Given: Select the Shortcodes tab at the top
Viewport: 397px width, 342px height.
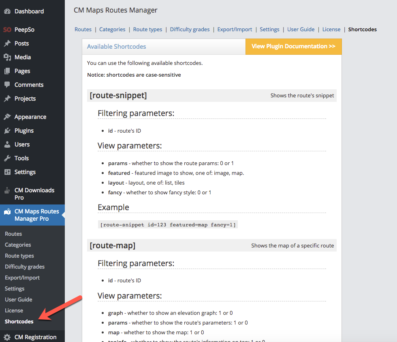Looking at the screenshot, I should (x=362, y=29).
